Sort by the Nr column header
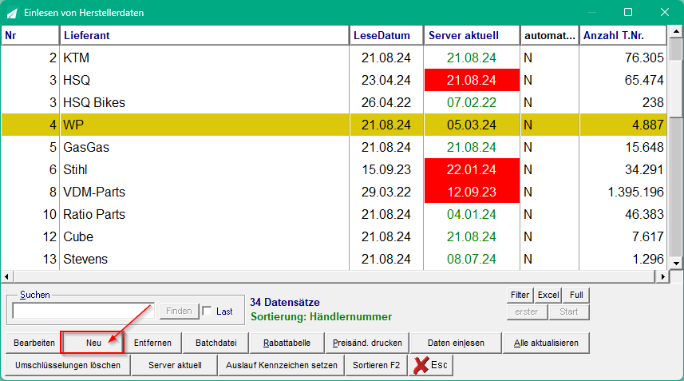Screen dimensions: 684x381 (30, 35)
